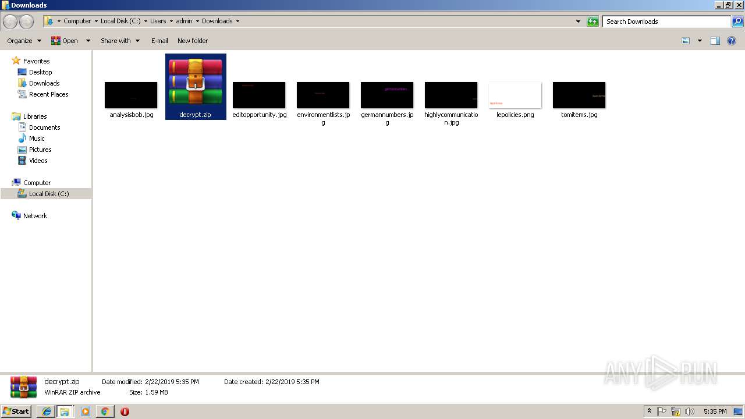The width and height of the screenshot is (745, 419).
Task: Open the Help question mark icon
Action: click(732, 41)
